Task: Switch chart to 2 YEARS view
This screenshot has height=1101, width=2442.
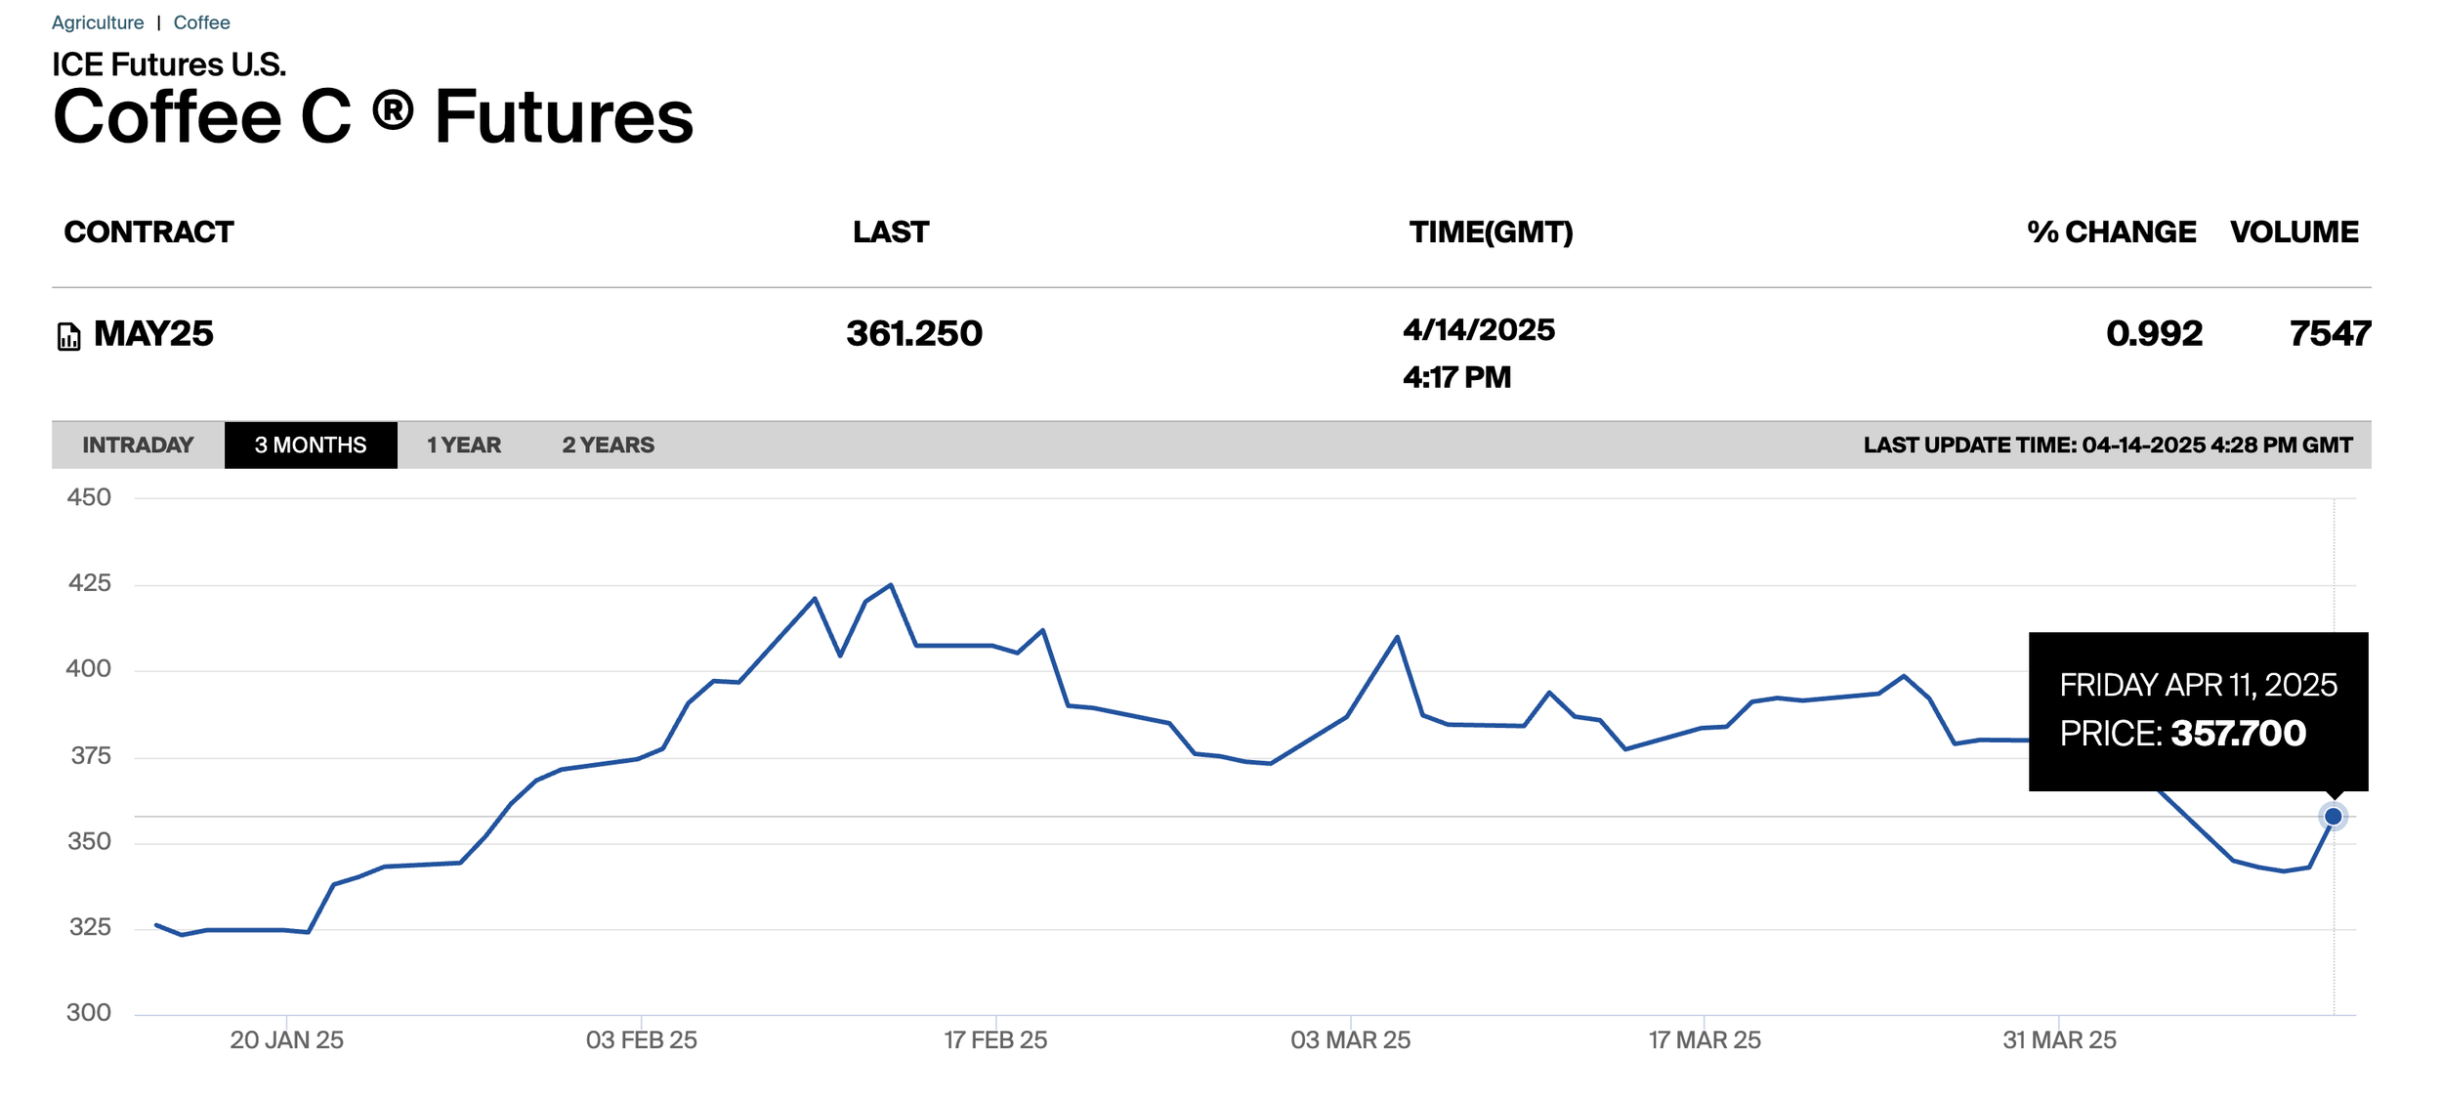Action: [608, 445]
